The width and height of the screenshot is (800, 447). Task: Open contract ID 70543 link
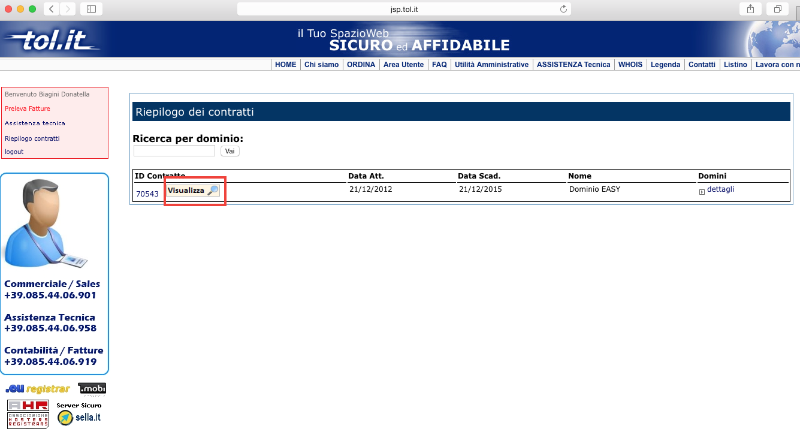click(147, 194)
